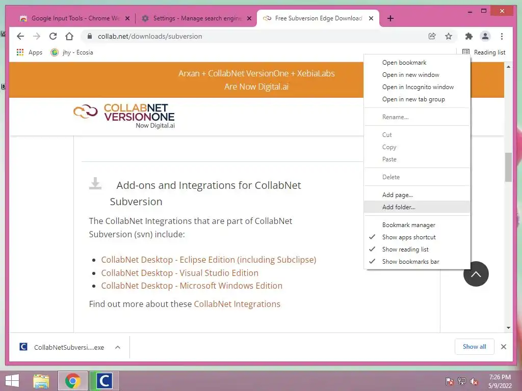The image size is (522, 391).
Task: Follow the CollabNet Integrations link
Action: pos(237,304)
